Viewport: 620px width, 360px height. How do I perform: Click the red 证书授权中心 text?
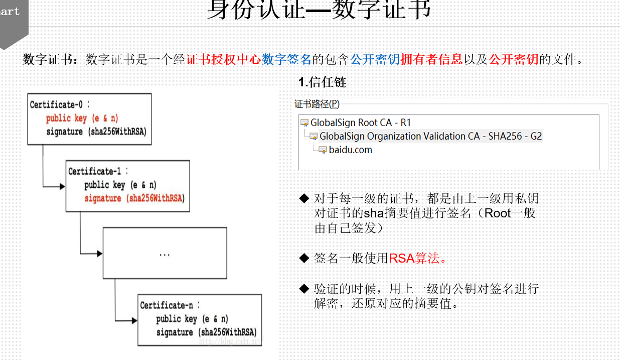224,60
